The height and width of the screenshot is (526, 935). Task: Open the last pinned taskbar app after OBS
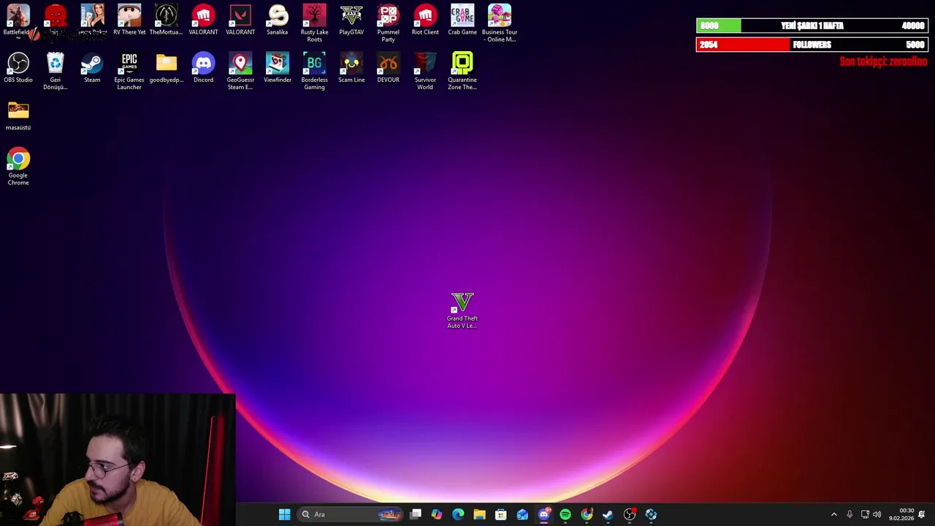(651, 514)
